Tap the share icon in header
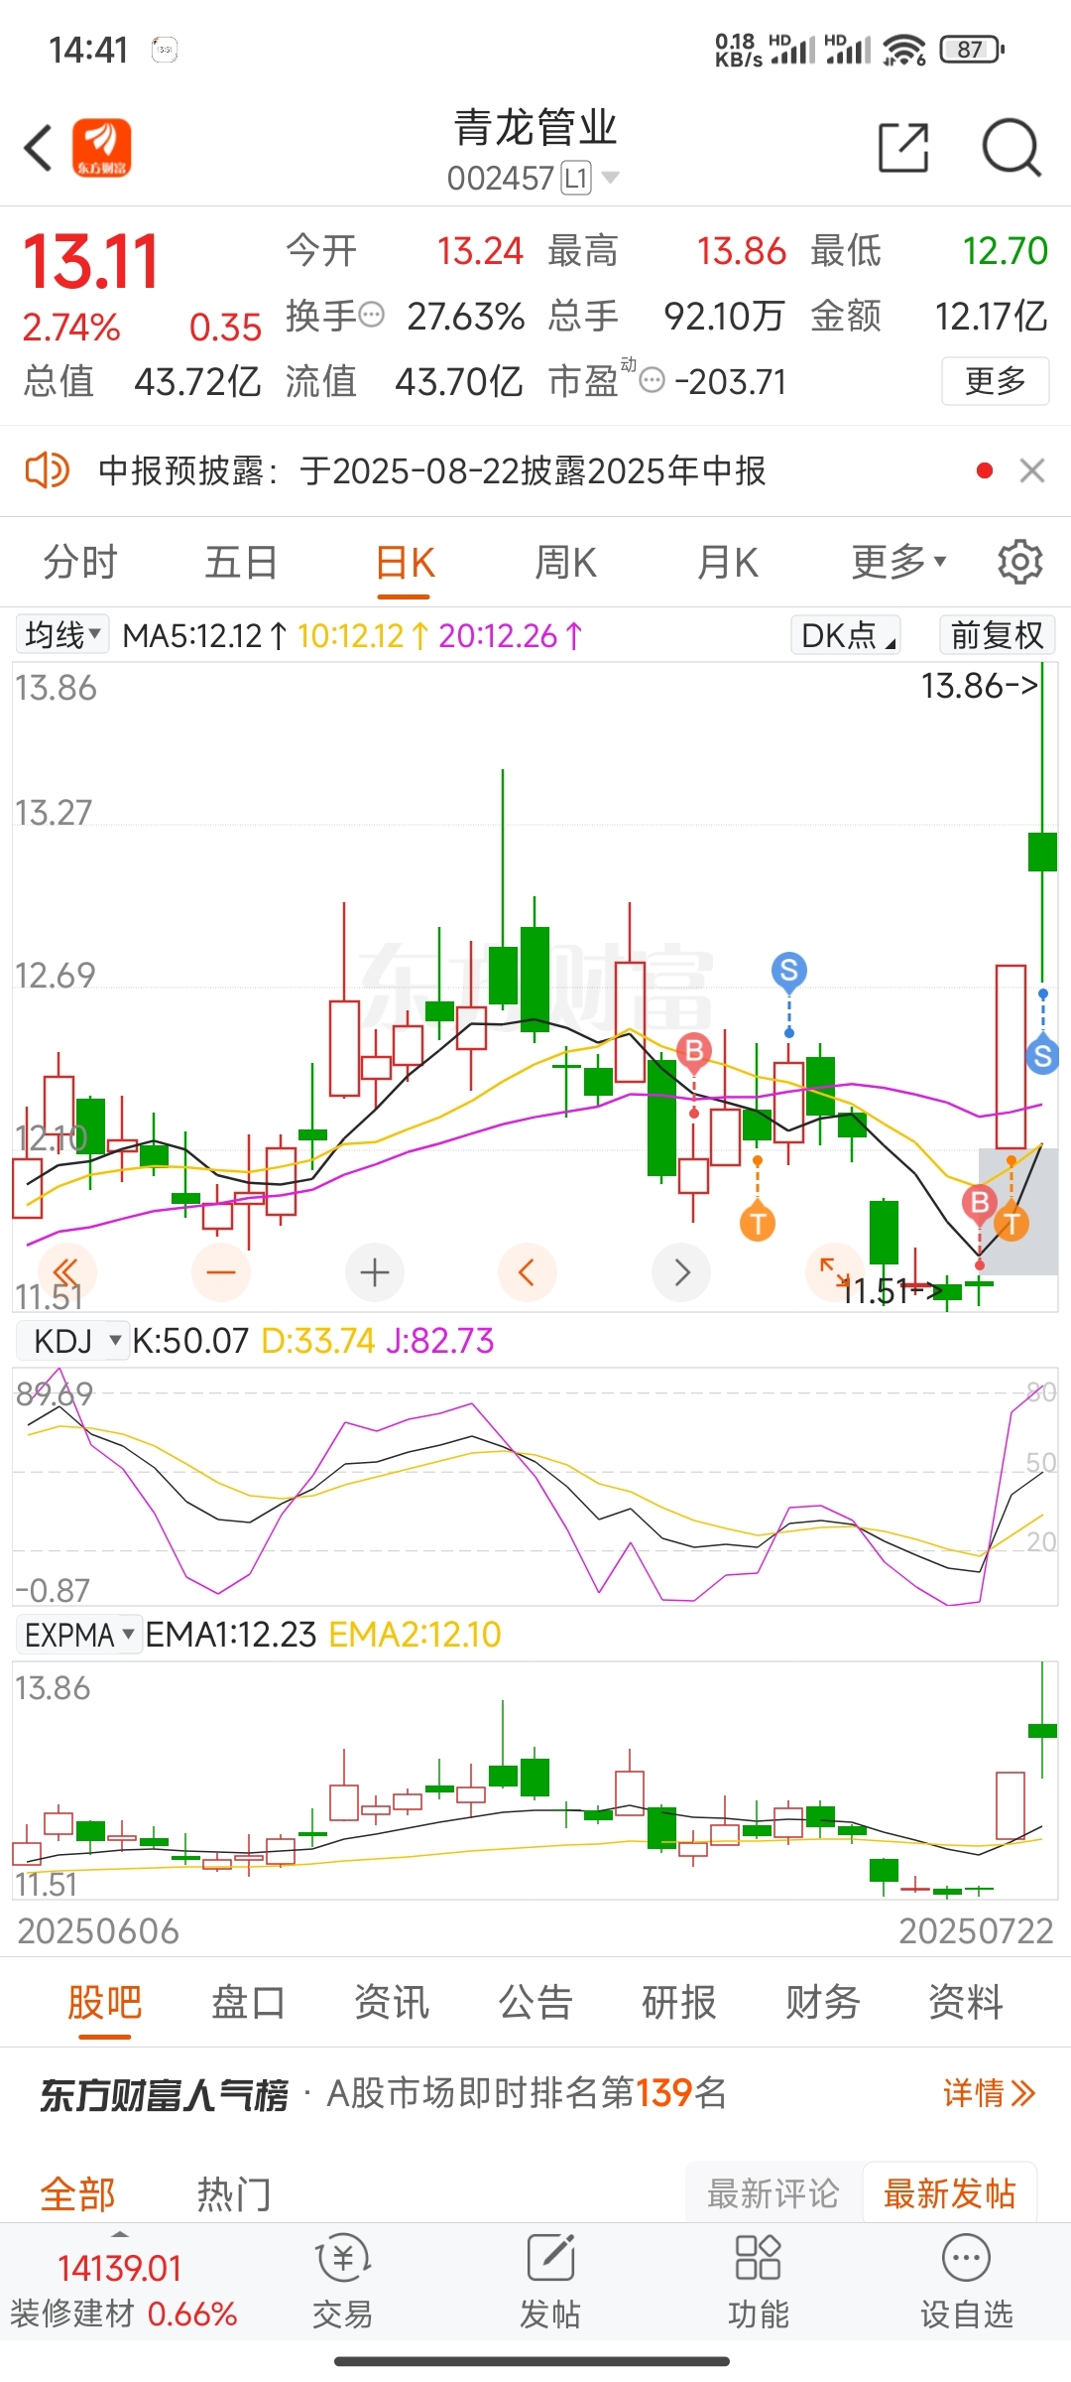This screenshot has height=2382, width=1071. [x=903, y=148]
